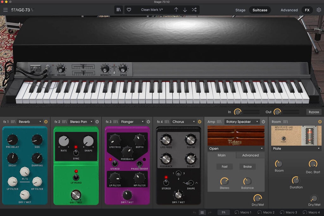The height and width of the screenshot is (216, 324).
Task: Flip the Stereo Pan LP Mono switch
Action: pyautogui.click(x=76, y=177)
